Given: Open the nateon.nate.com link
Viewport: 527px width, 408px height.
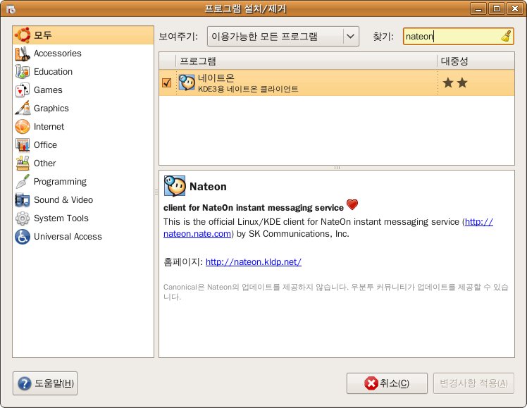Looking at the screenshot, I should [x=197, y=233].
